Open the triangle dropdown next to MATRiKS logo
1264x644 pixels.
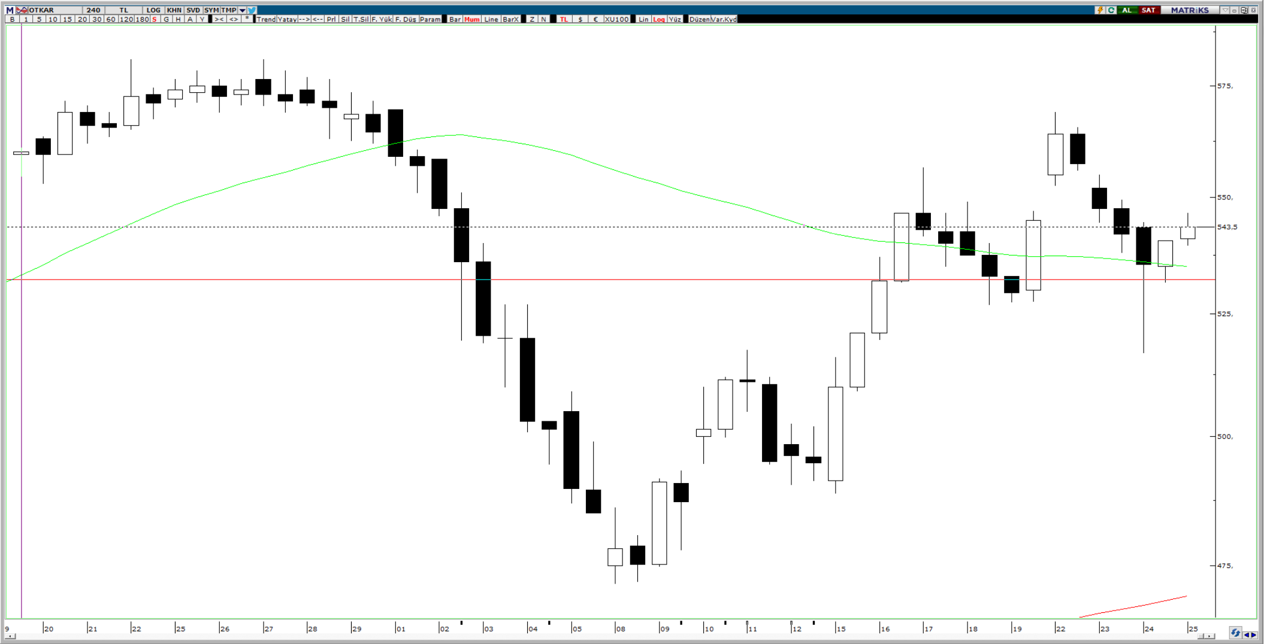pos(1226,10)
